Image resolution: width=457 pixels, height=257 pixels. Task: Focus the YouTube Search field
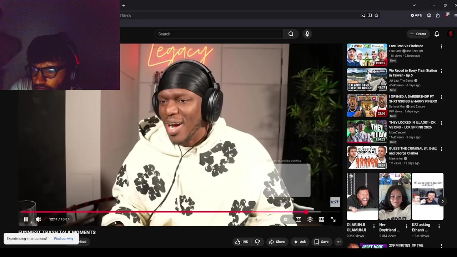click(x=219, y=34)
